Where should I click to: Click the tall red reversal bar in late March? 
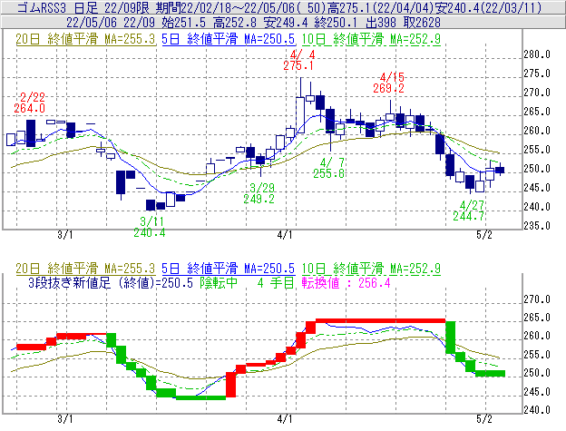(231, 385)
